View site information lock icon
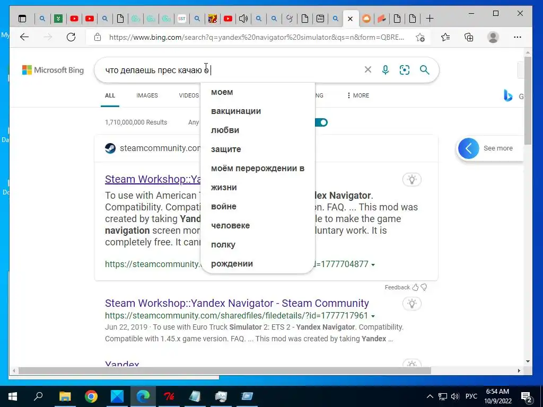 tap(98, 37)
